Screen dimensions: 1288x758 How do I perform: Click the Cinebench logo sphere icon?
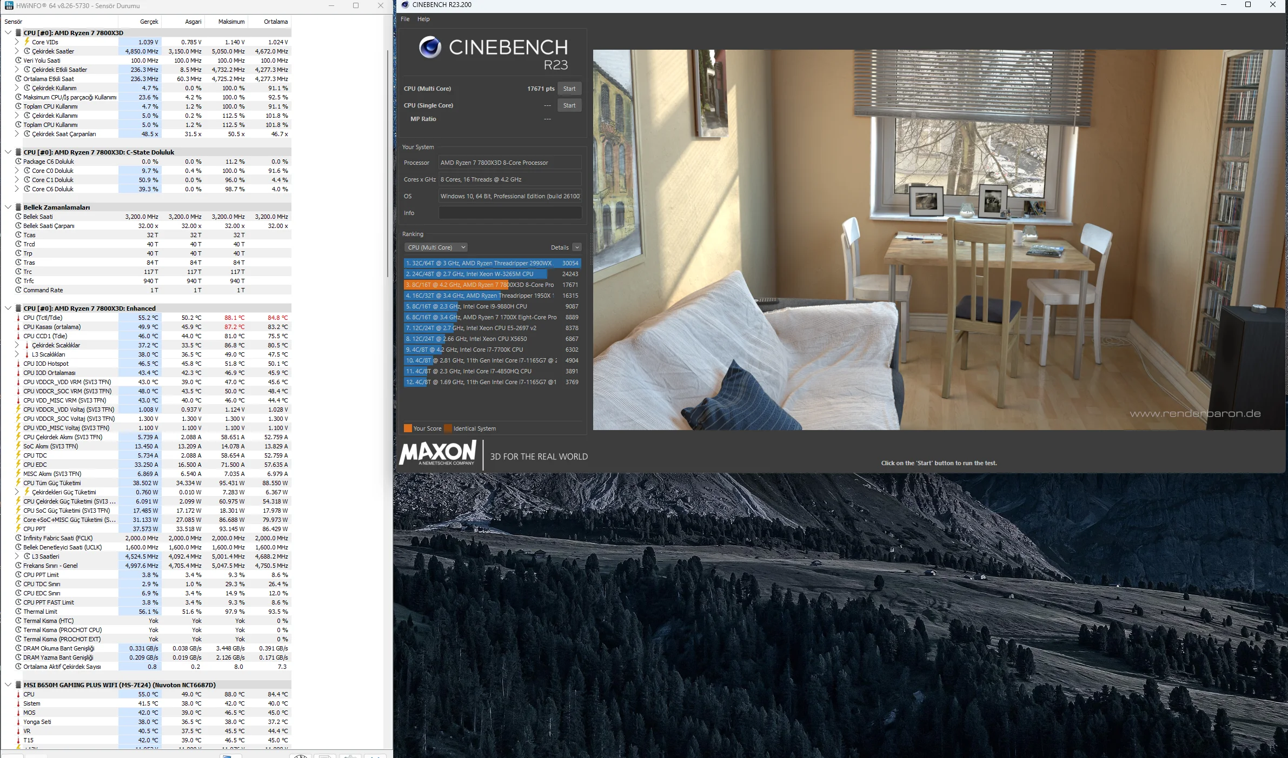(430, 48)
